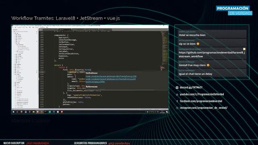The image size is (258, 145).
Task: Open the facebook.com/programaciondeverdad link
Action: [201, 101]
